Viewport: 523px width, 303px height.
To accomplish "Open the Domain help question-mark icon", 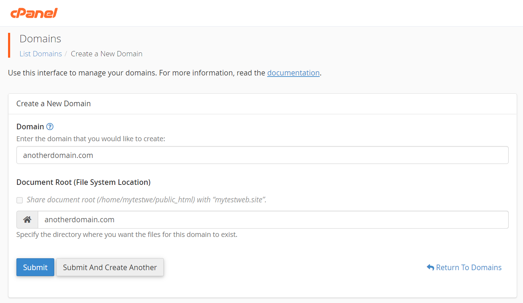I will pos(50,127).
